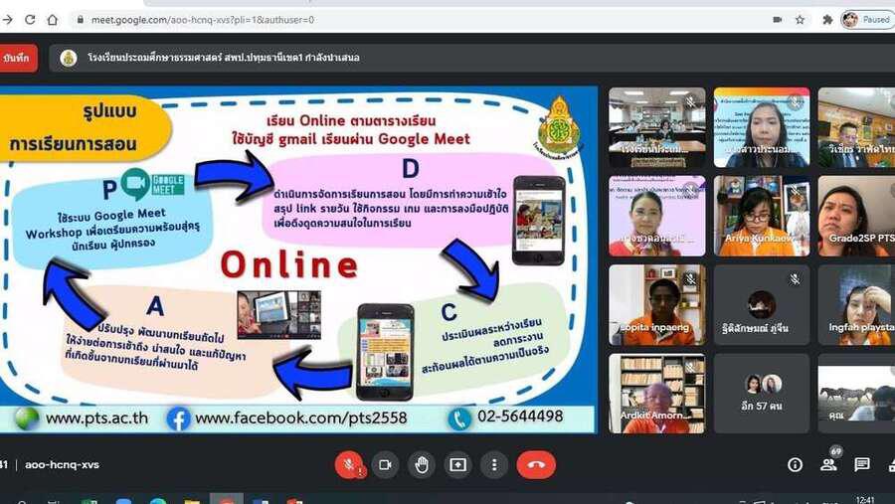Viewport: 895px width, 504px height.
Task: Show the participants list with 69 people
Action: [x=828, y=464]
